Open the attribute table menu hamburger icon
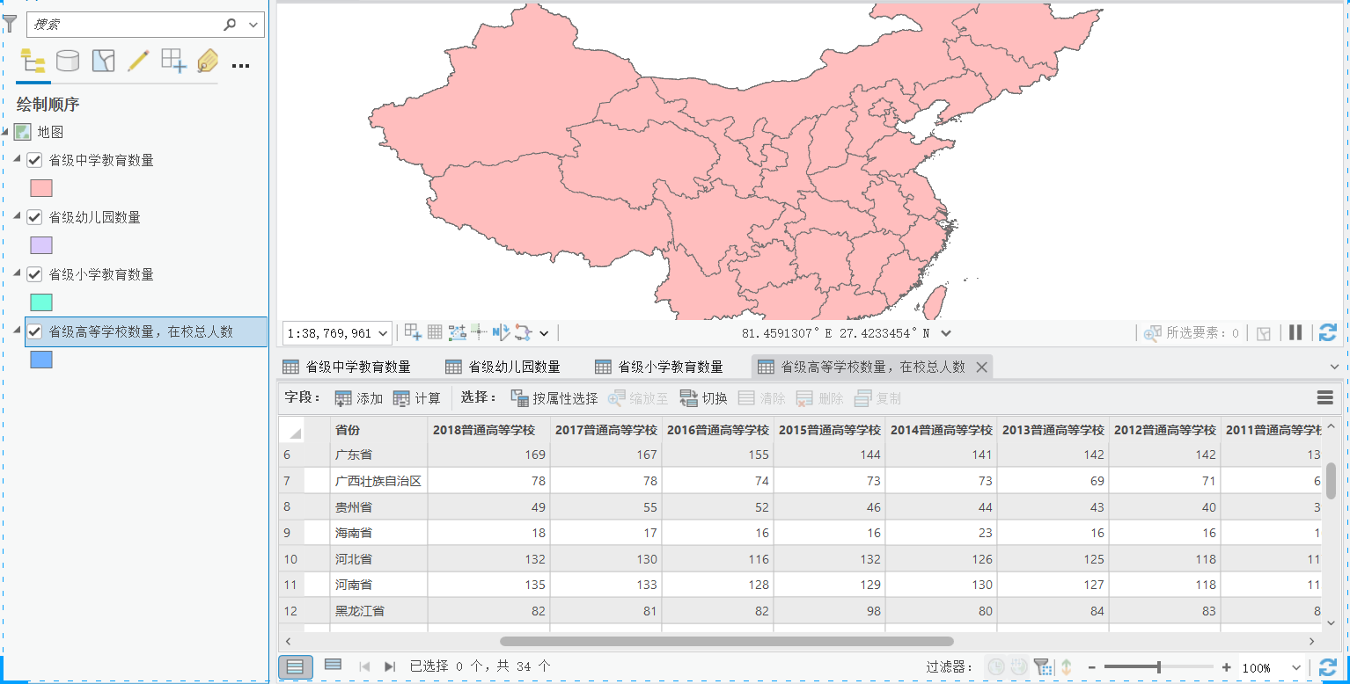This screenshot has width=1350, height=684. click(x=1325, y=398)
